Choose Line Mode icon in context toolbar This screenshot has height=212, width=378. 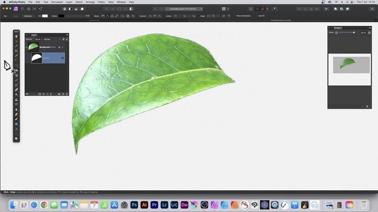[x=117, y=16]
